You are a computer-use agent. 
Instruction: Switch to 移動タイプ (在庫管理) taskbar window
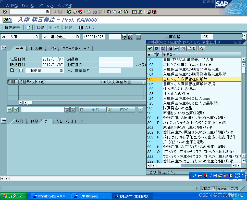coord(132,196)
